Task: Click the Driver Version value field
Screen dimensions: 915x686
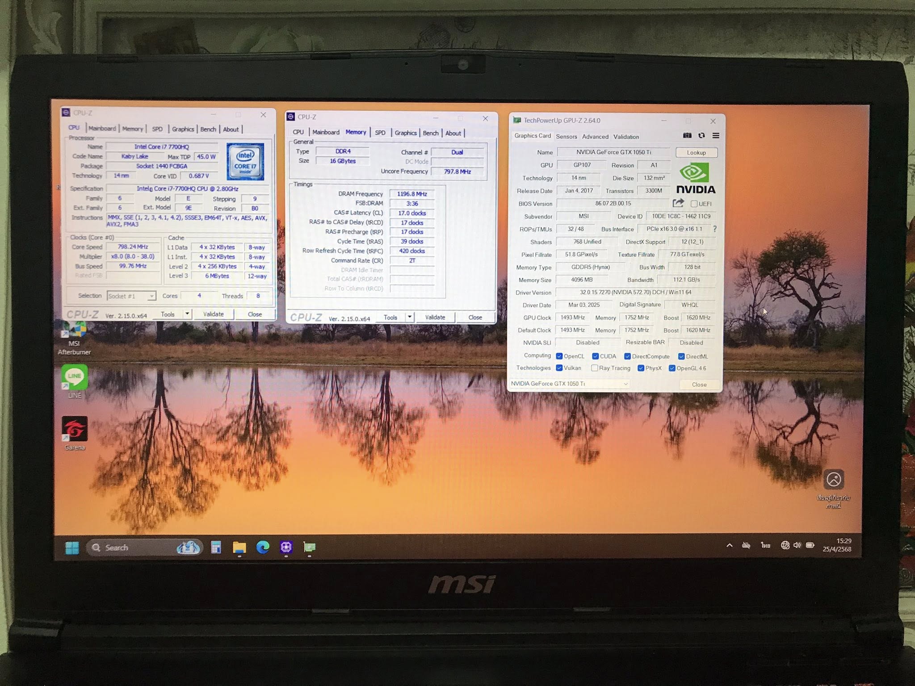Action: [x=635, y=292]
